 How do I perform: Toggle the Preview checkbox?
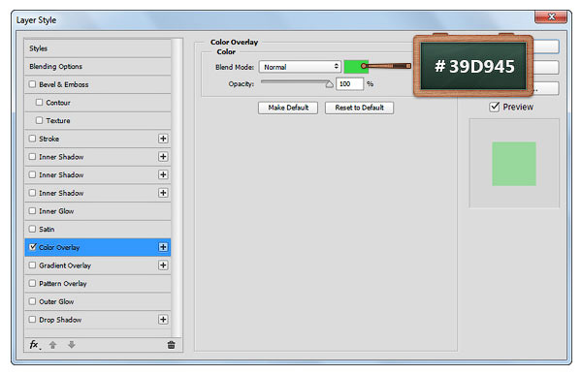tap(494, 107)
